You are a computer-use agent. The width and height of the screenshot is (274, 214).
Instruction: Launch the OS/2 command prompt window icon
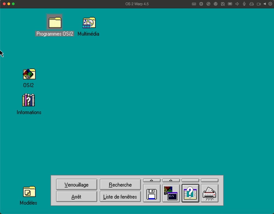tap(171, 194)
